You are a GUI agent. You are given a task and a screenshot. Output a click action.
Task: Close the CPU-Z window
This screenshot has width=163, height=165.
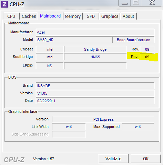[x=152, y=3]
